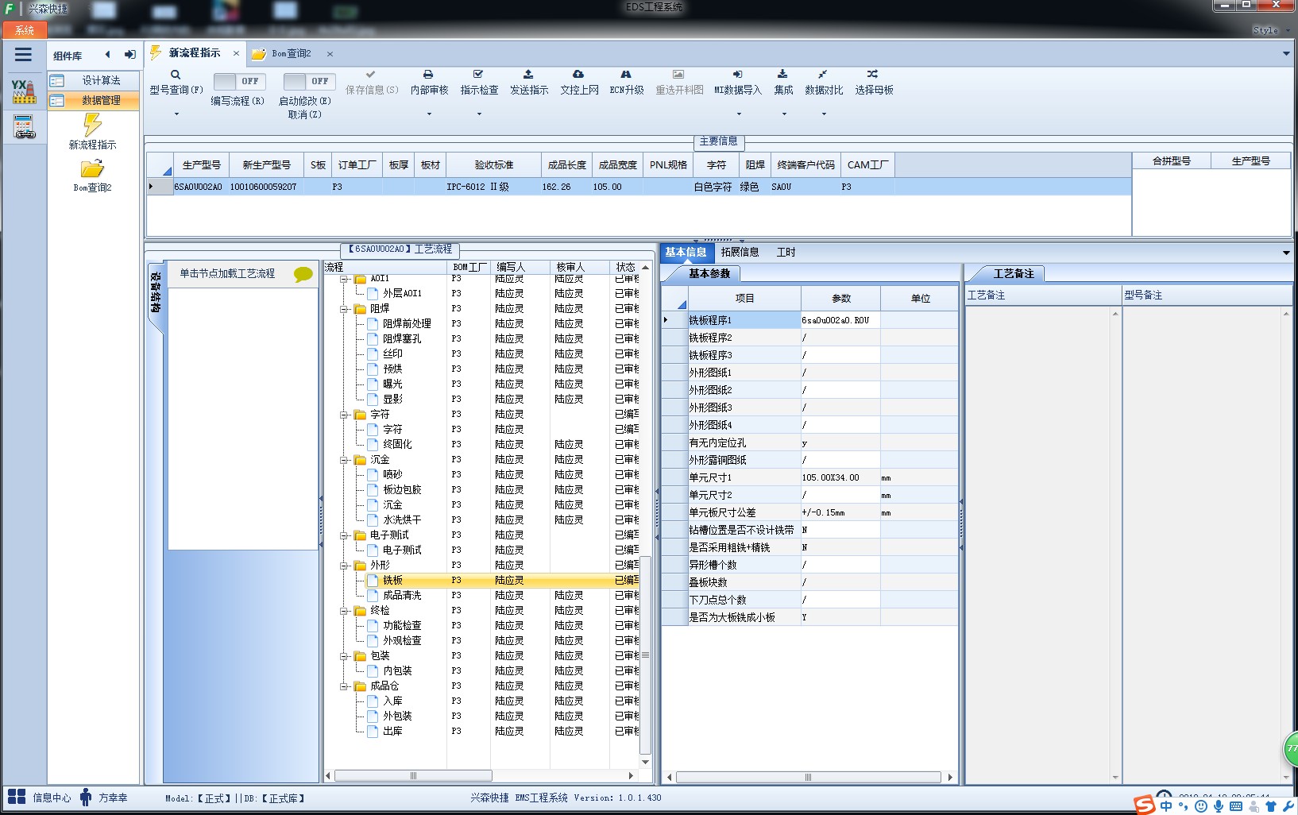
Task: Click the 单元尺寸1 value cell
Action: 840,477
